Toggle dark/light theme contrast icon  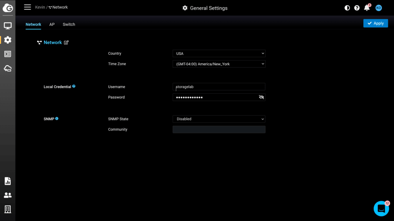[x=347, y=8]
